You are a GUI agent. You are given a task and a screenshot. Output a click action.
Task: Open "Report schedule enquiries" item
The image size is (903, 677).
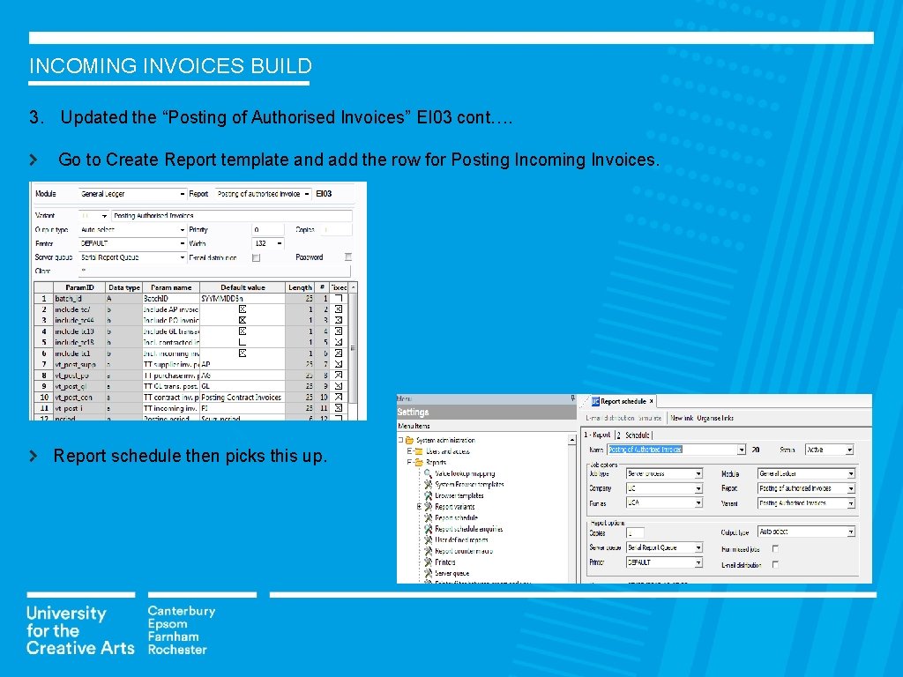[x=468, y=529]
